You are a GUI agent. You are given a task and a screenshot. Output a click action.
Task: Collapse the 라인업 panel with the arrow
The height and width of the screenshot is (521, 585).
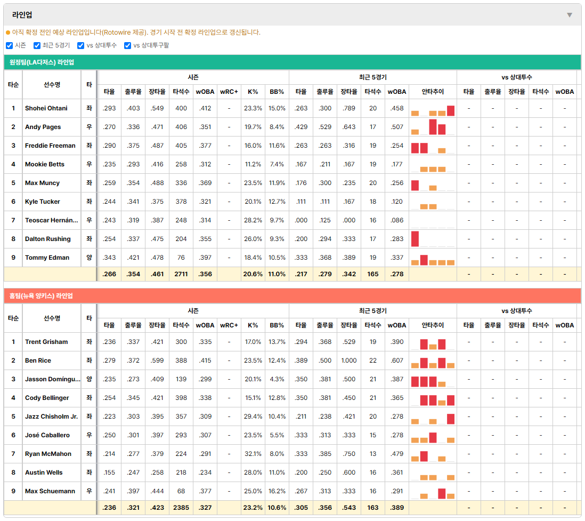pyautogui.click(x=570, y=15)
